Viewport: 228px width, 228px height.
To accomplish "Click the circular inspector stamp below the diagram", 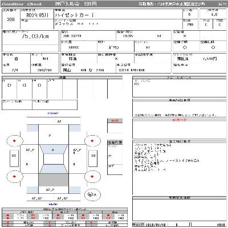I will point(92,194).
